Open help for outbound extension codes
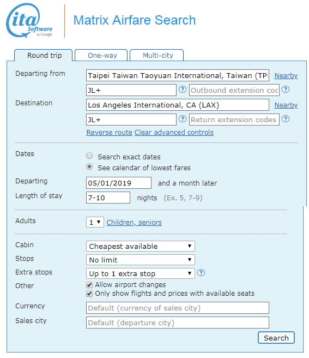Screen dimensions: 309x358 pyautogui.click(x=285, y=89)
